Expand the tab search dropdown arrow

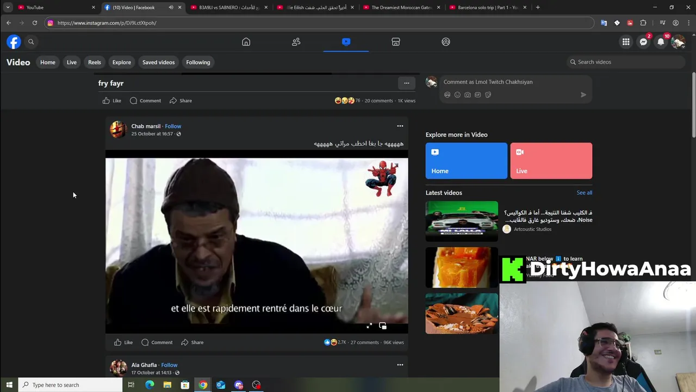[x=8, y=8]
